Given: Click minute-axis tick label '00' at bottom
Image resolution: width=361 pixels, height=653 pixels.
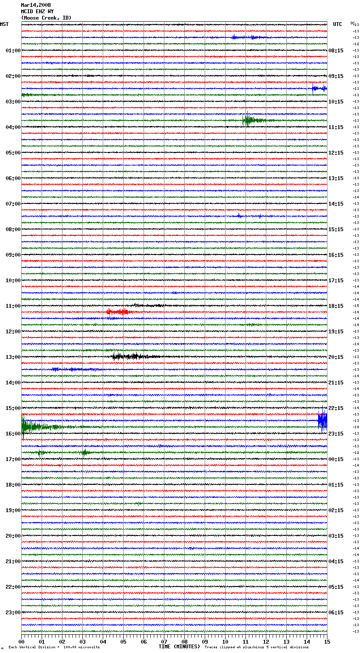Looking at the screenshot, I should [x=21, y=642].
